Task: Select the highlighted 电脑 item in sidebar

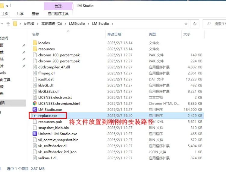Action: coord(13,103)
